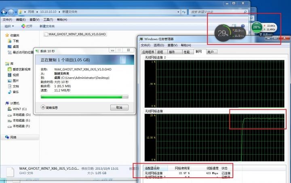Click the GHO file icon in details pane
The height and width of the screenshot is (183, 291).
(11, 171)
